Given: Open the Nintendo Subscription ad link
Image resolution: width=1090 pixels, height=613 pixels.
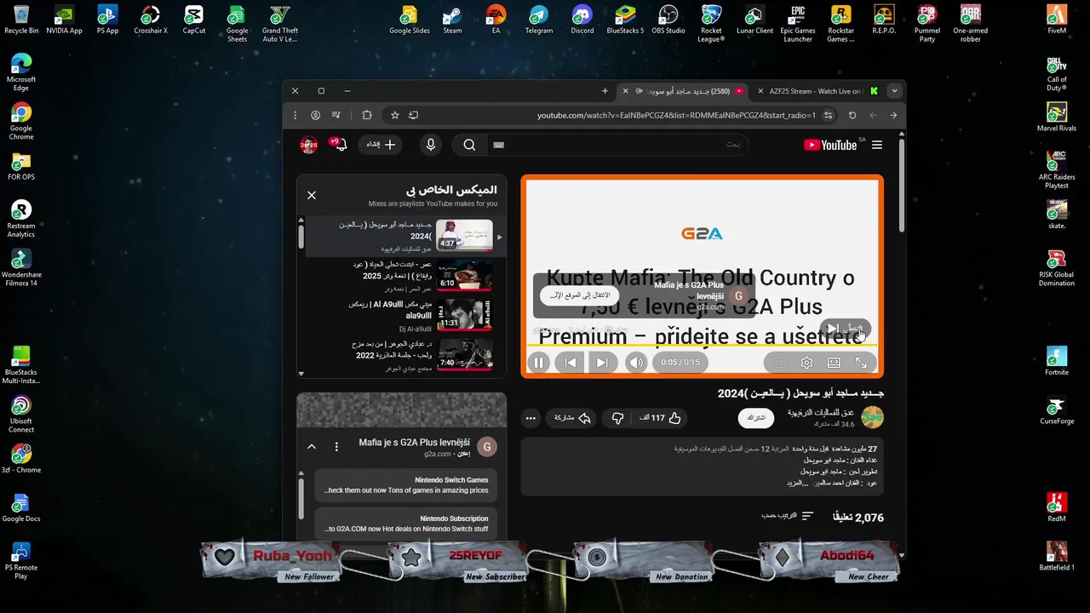Looking at the screenshot, I should (405, 524).
